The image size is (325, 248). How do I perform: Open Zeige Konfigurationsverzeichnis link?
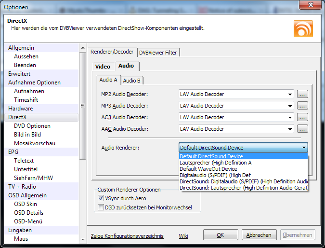pos(127,236)
